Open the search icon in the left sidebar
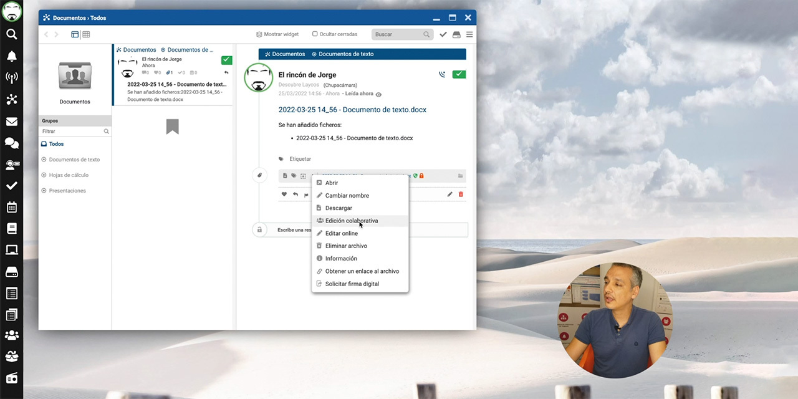 (11, 34)
